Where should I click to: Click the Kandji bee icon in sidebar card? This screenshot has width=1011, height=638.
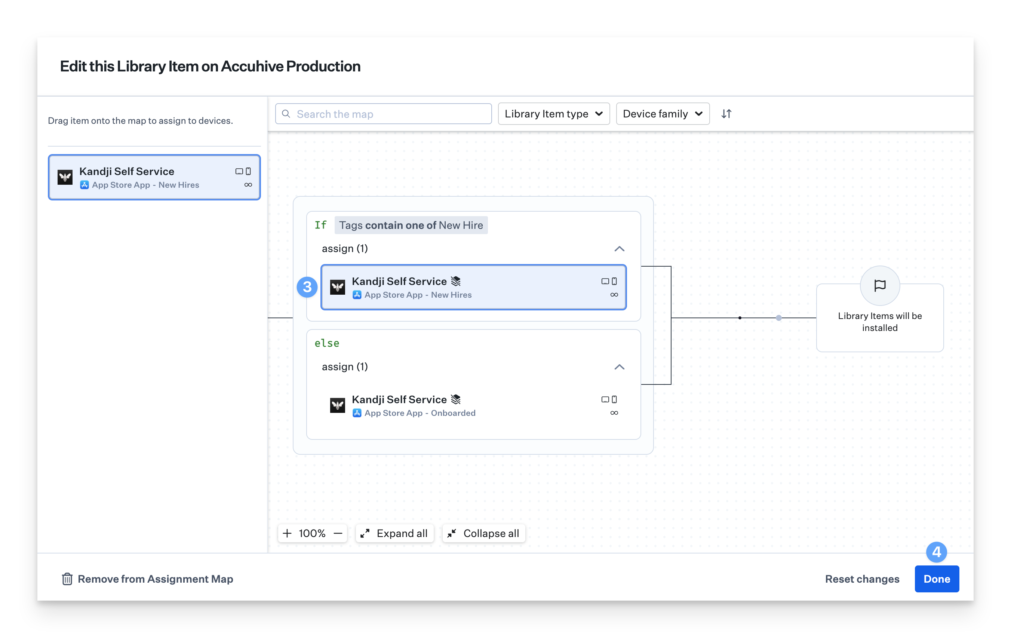65,177
